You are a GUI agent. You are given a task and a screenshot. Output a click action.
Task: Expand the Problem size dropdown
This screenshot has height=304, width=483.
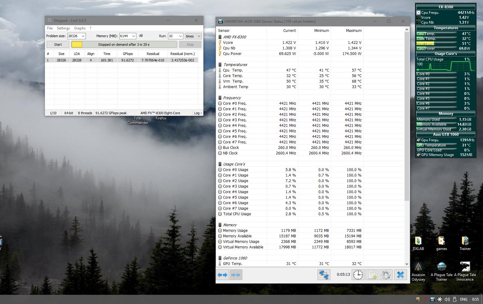tap(83, 36)
